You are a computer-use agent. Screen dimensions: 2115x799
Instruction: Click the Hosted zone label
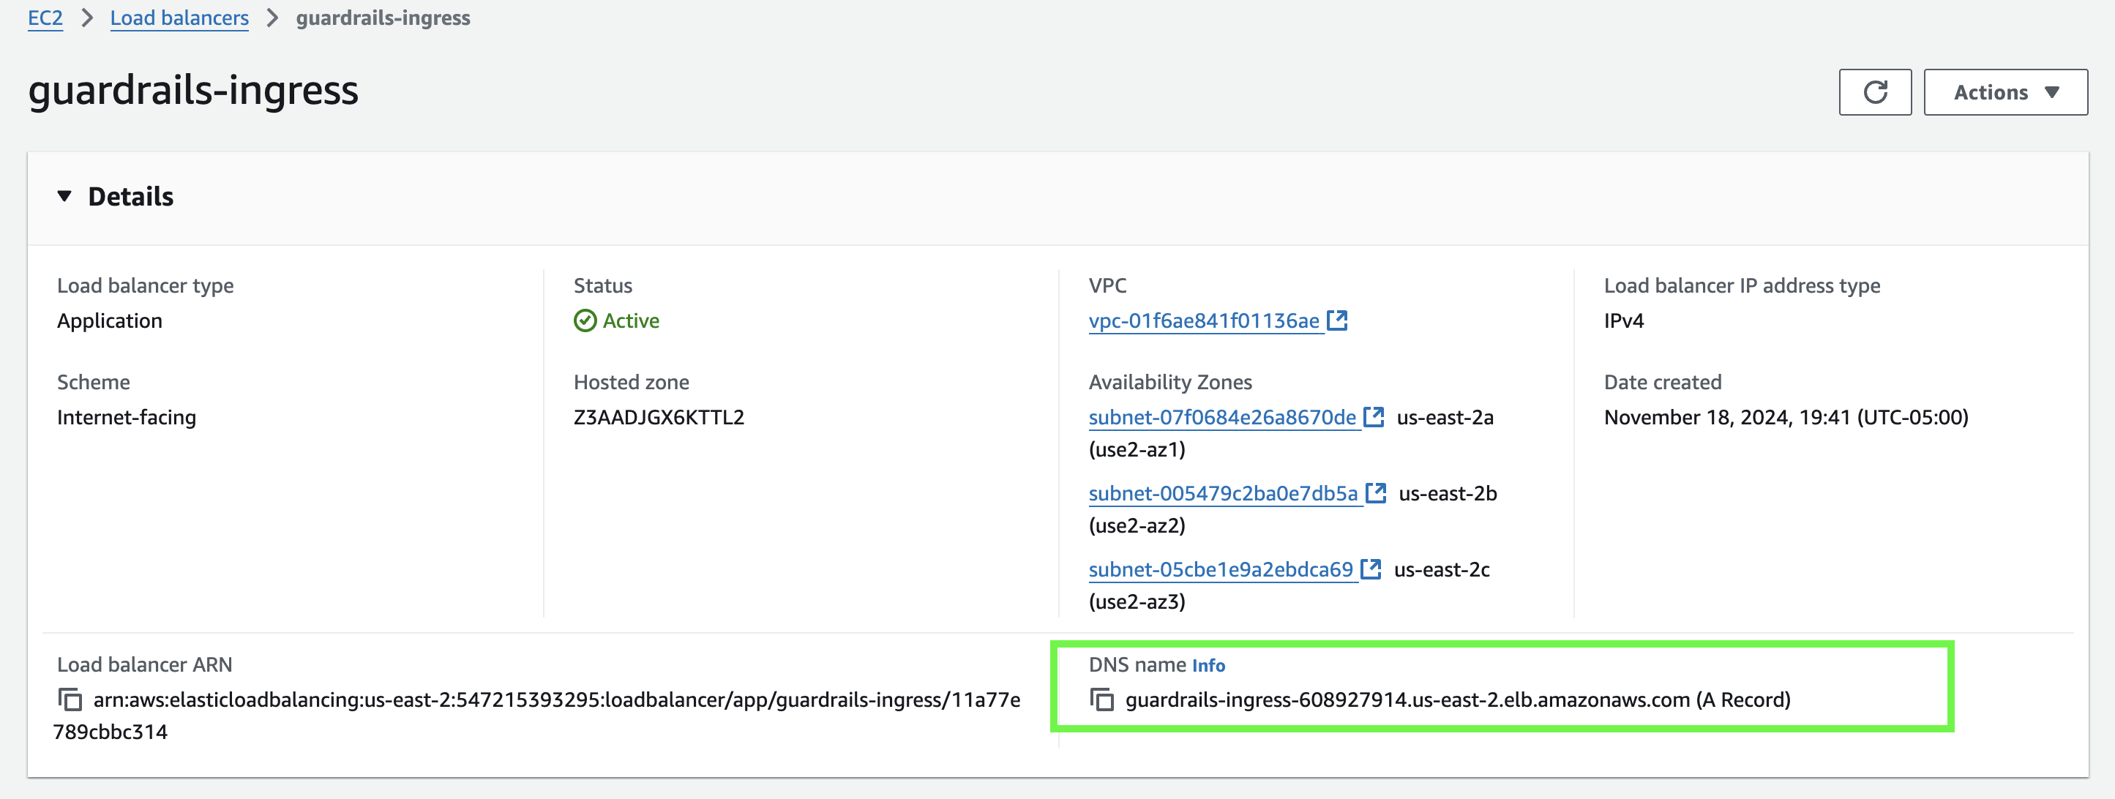pyautogui.click(x=631, y=383)
